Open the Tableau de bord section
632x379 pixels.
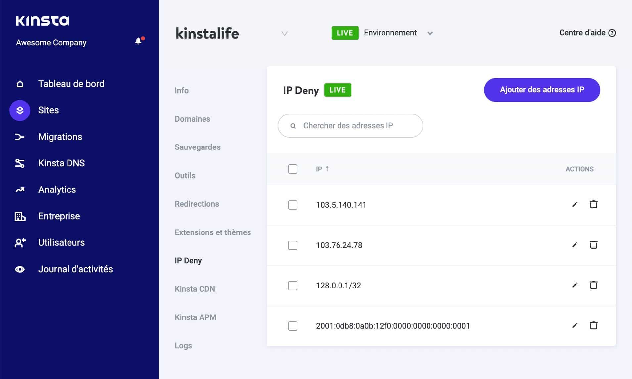(x=71, y=84)
